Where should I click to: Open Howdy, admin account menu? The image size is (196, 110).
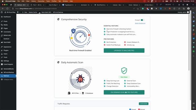click(x=183, y=12)
